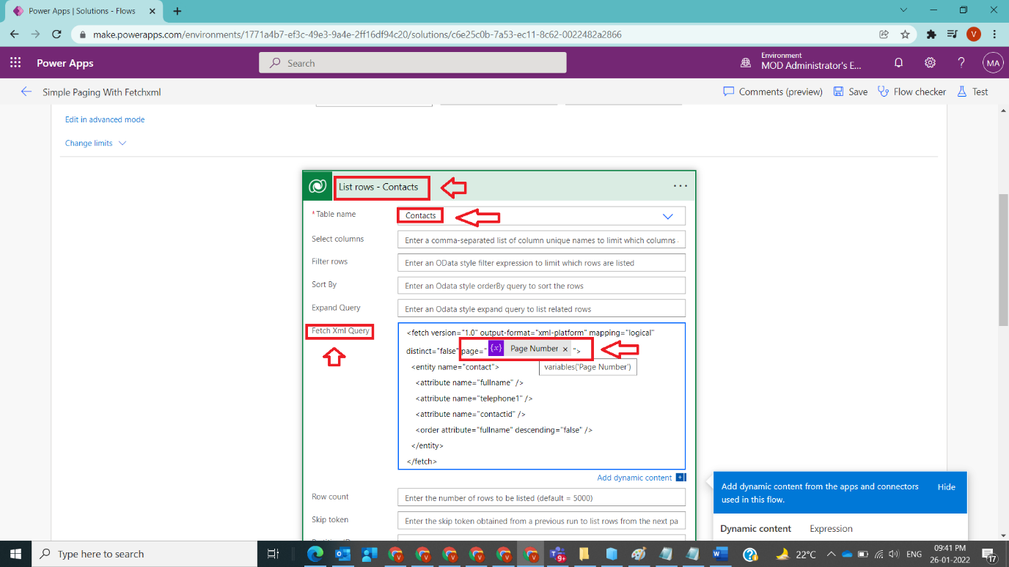Viewport: 1009px width, 567px height.
Task: Open the List rows action ellipsis menu
Action: click(680, 186)
